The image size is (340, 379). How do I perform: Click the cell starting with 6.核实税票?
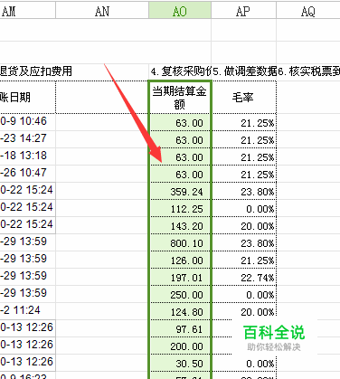308,71
